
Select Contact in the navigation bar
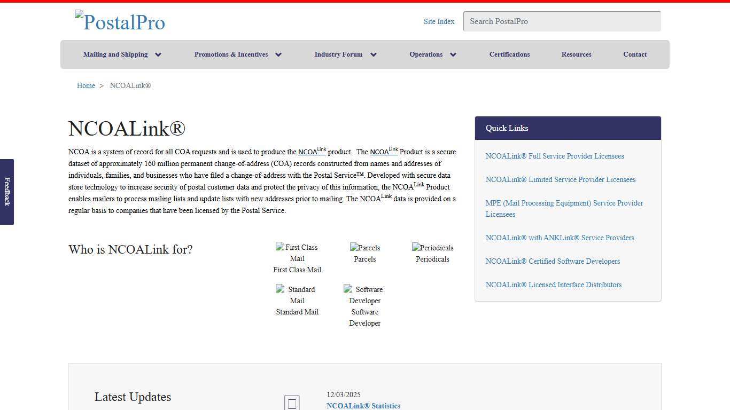pos(635,54)
